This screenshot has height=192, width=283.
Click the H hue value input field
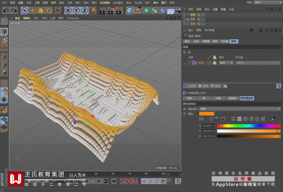coord(208,126)
